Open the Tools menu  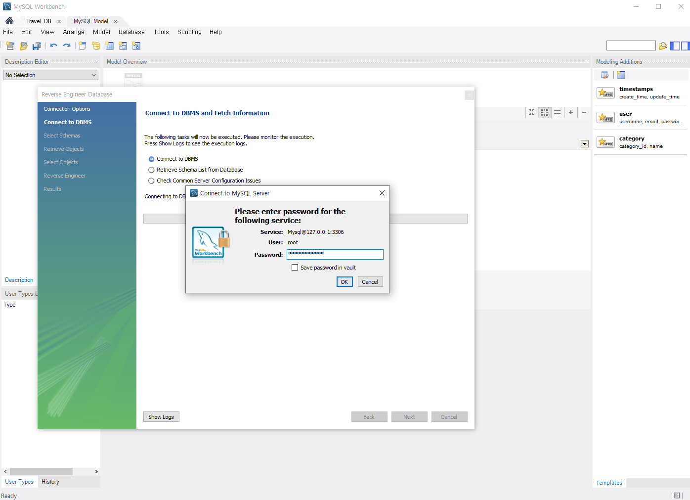tap(162, 32)
